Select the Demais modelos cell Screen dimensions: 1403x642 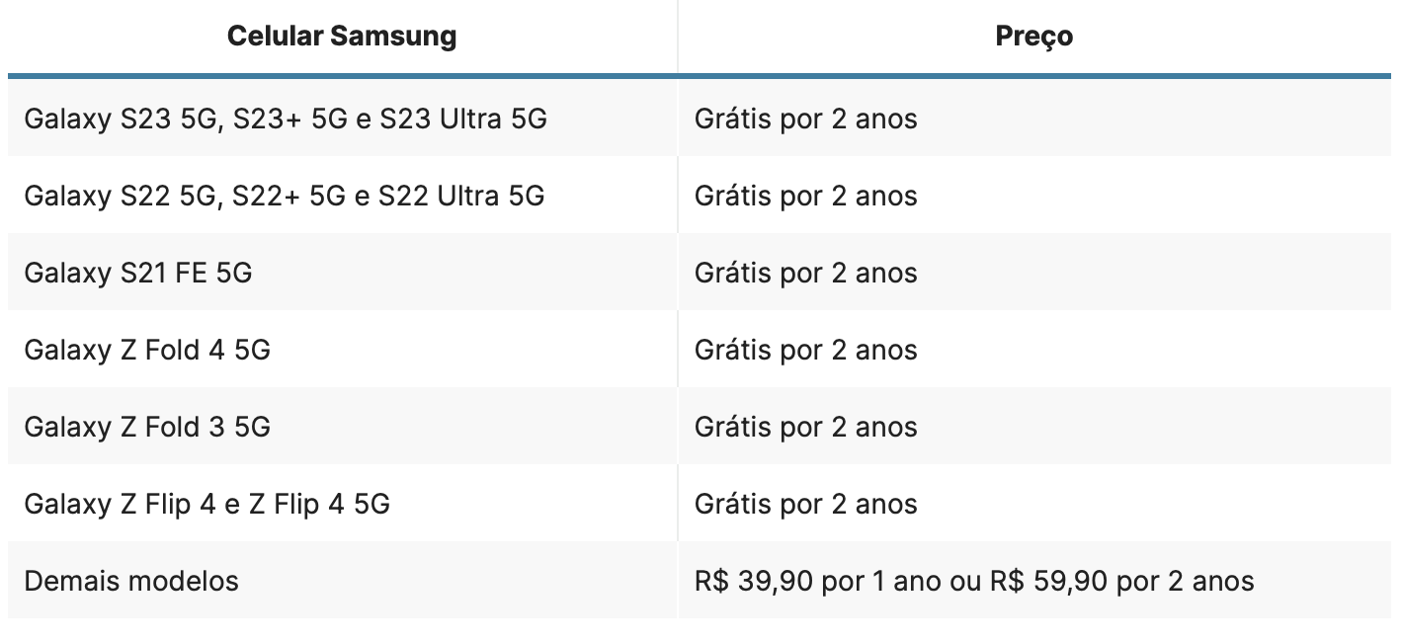pyautogui.click(x=131, y=581)
